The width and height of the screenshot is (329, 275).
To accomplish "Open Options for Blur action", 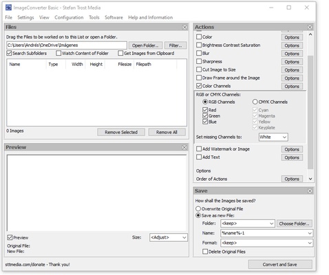I will point(292,54).
